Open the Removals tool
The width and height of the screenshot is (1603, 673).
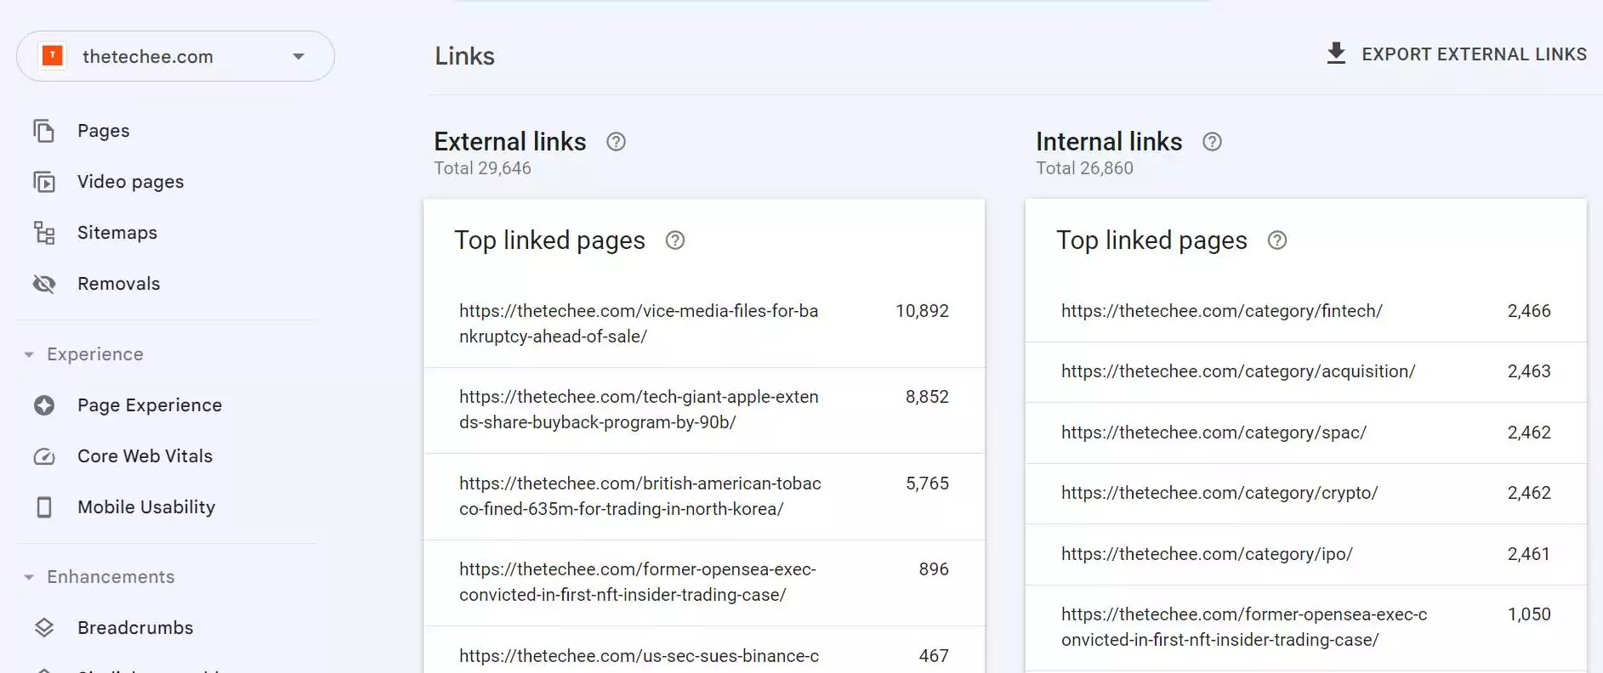118,284
